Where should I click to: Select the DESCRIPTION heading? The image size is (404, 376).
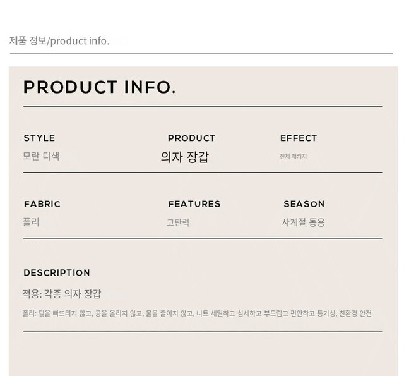click(57, 273)
